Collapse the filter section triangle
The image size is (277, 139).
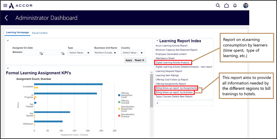8,41
